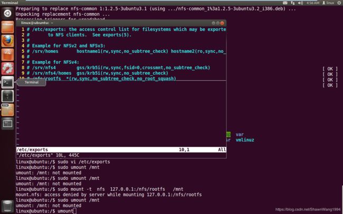Click the first "[ OK ]" status in background terminal
This screenshot has width=343, height=214.
click(330, 69)
